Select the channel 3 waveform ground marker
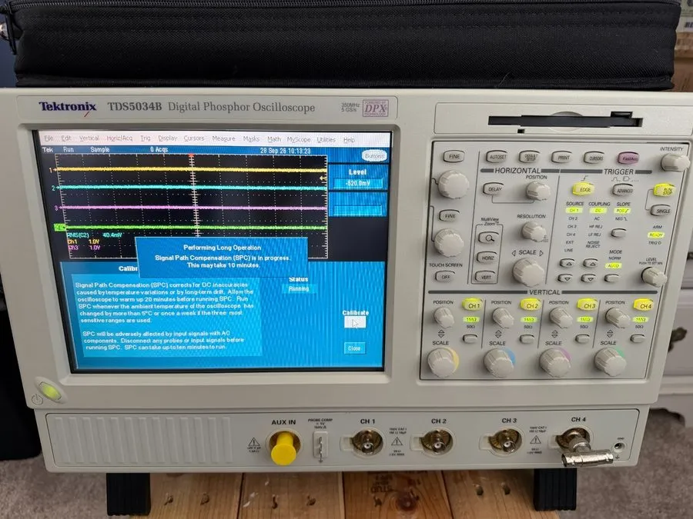The image size is (693, 519). [56, 208]
